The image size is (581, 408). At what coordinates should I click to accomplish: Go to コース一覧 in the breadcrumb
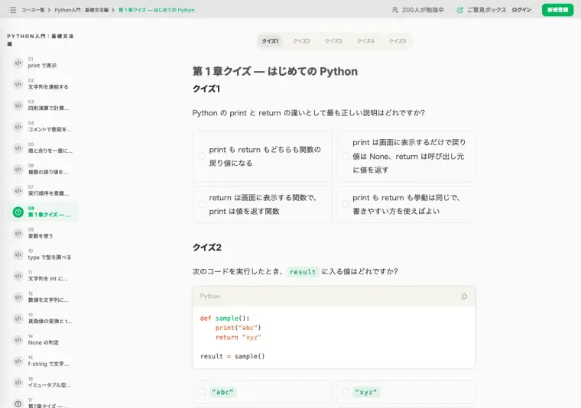(x=33, y=10)
